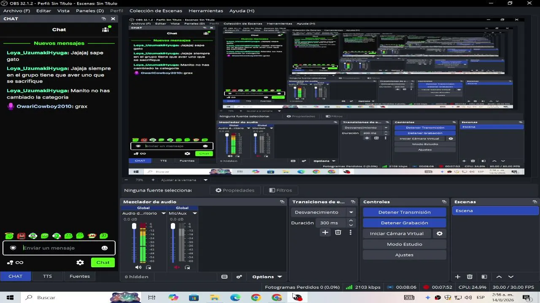The width and height of the screenshot is (540, 303).
Task: Select Escena in the scenes list
Action: click(495, 211)
